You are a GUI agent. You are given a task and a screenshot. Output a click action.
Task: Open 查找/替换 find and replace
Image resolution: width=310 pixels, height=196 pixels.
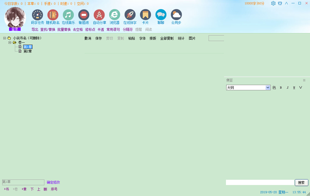(x=48, y=29)
